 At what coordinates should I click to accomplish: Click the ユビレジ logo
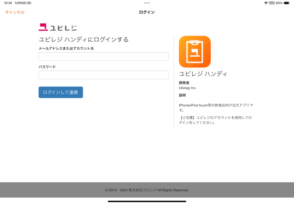pos(58,27)
